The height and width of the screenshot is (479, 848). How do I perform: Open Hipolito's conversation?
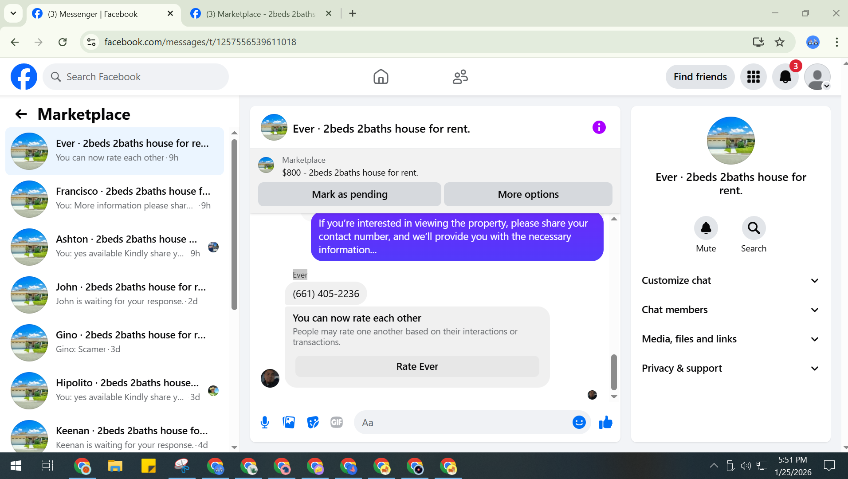[114, 391]
